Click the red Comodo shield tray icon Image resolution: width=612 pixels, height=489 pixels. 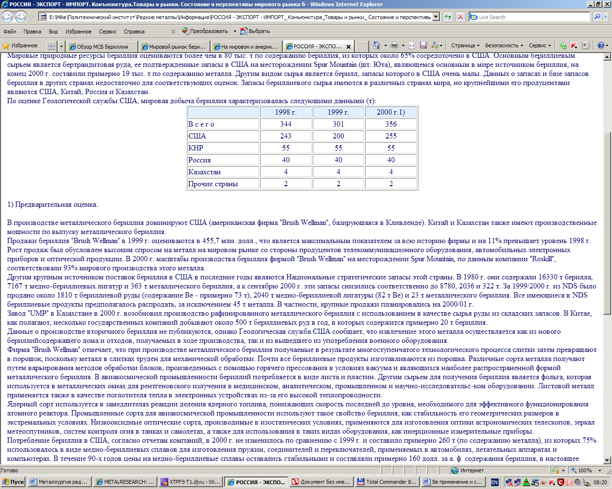(561, 482)
